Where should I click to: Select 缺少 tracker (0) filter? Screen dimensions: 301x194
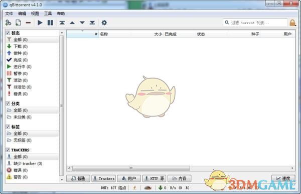coord(32,163)
